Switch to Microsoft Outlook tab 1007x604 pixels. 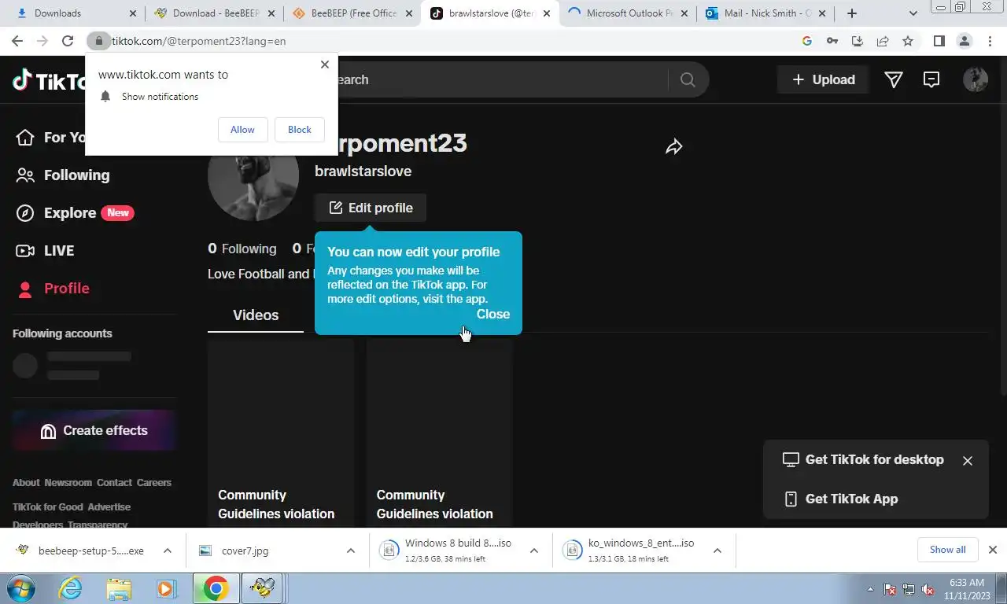click(x=627, y=13)
